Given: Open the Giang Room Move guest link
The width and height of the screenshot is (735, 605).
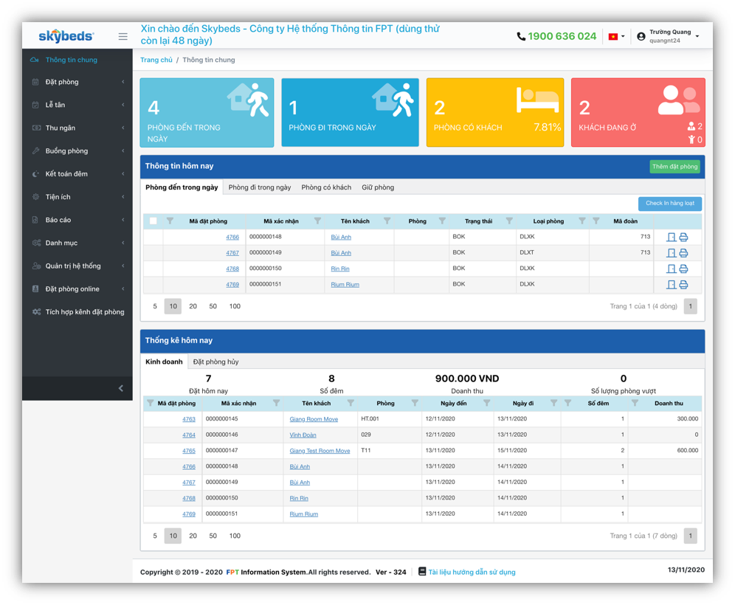Looking at the screenshot, I should 314,419.
